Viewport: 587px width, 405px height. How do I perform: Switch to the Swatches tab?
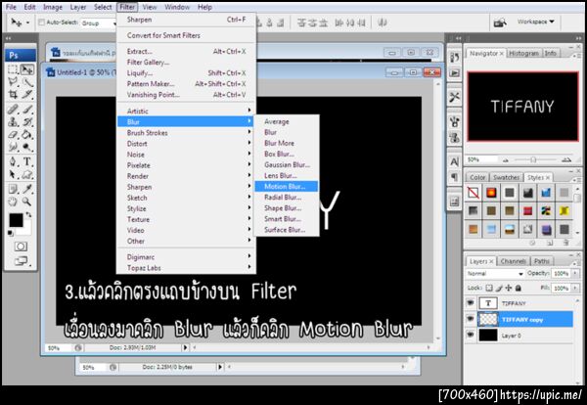(506, 177)
